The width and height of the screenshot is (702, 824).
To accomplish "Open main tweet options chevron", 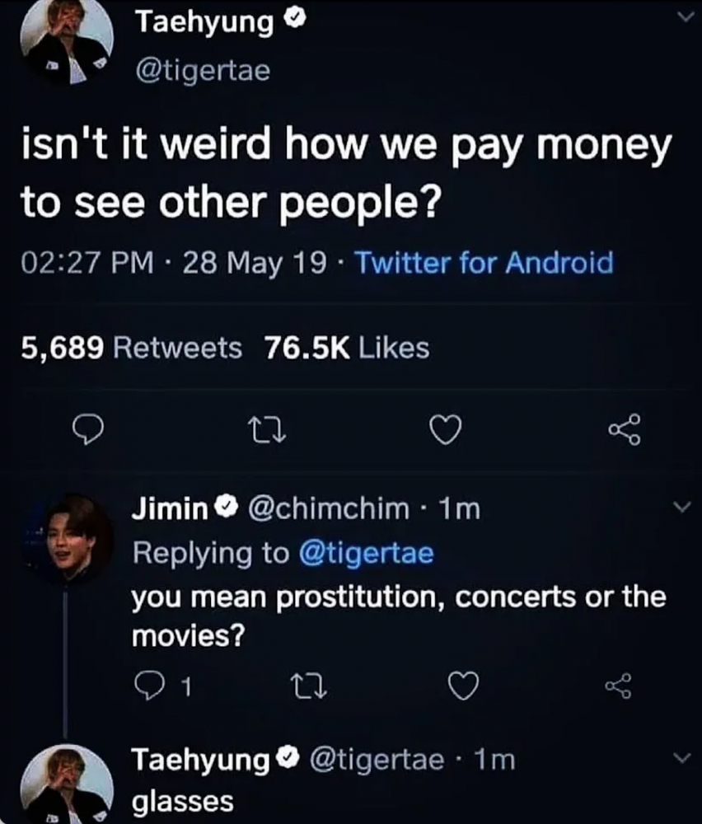I will click(681, 18).
